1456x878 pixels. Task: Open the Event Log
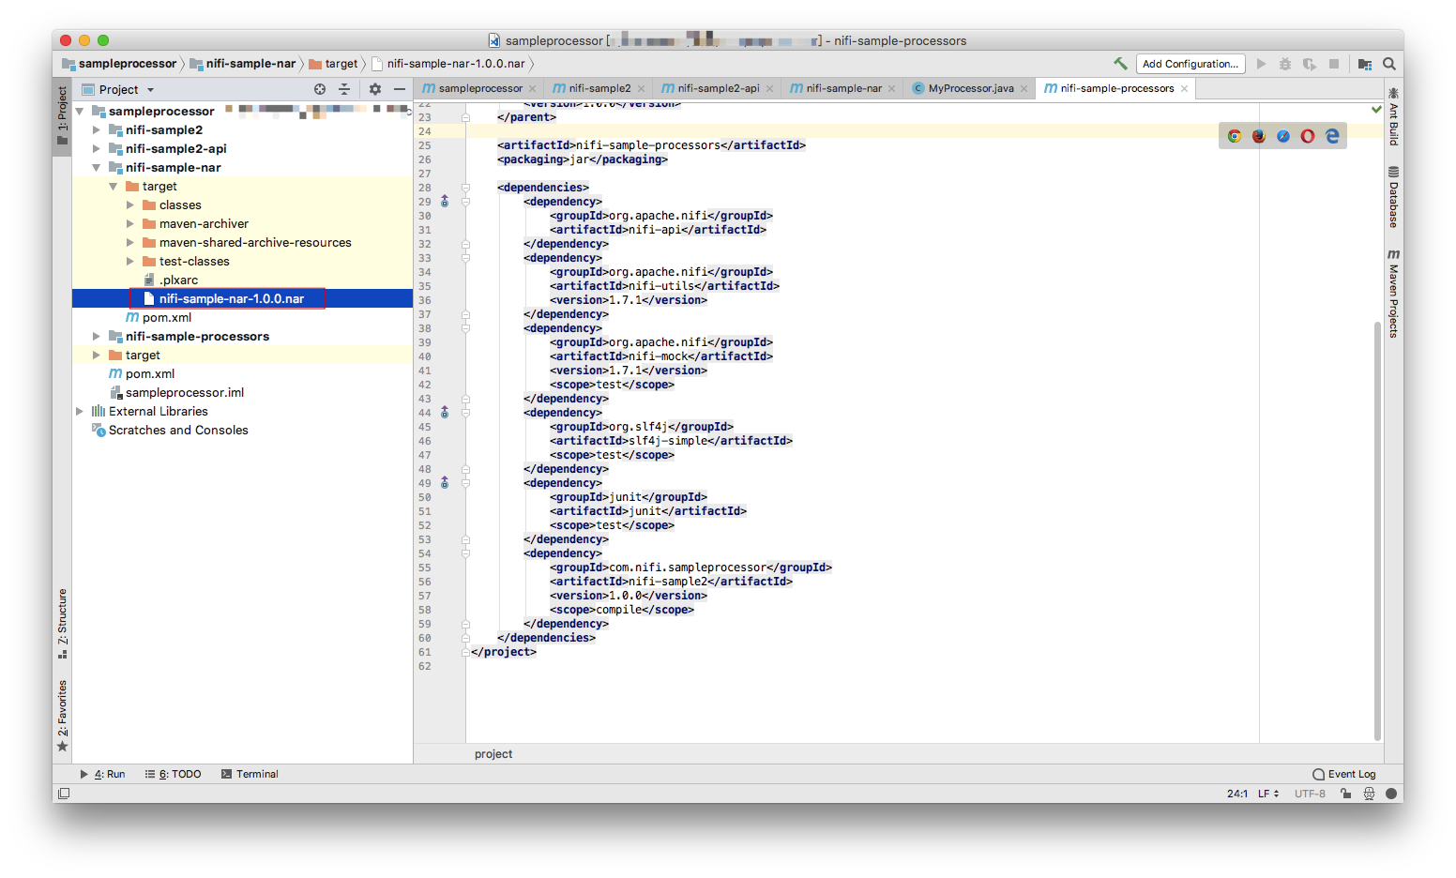point(1344,775)
